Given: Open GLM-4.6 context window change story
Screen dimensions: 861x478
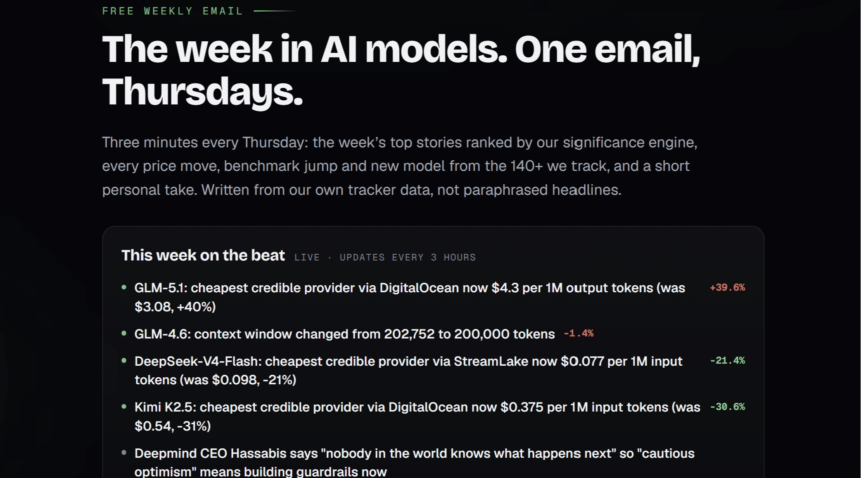Looking at the screenshot, I should coord(344,334).
